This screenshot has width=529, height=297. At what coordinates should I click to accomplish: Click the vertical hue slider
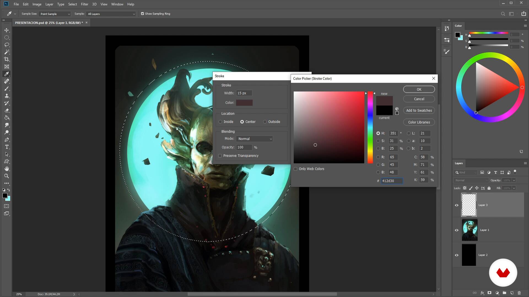click(370, 127)
